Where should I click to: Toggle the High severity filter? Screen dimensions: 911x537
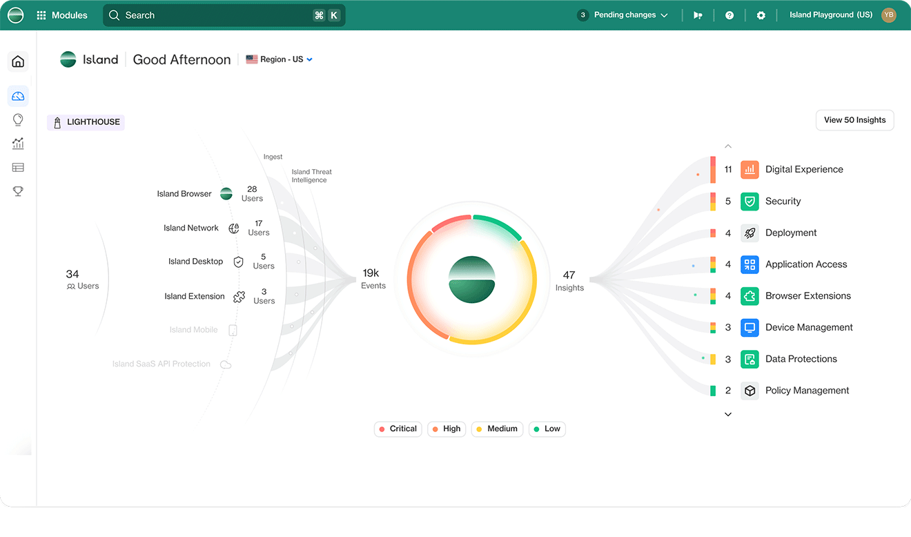point(447,429)
